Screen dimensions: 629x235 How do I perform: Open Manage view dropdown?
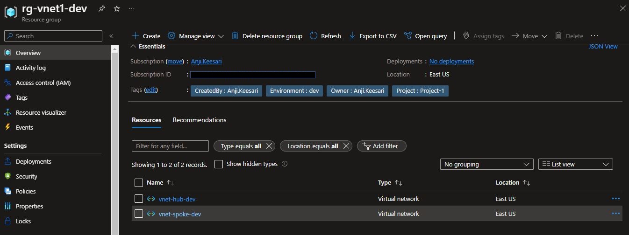tap(196, 36)
